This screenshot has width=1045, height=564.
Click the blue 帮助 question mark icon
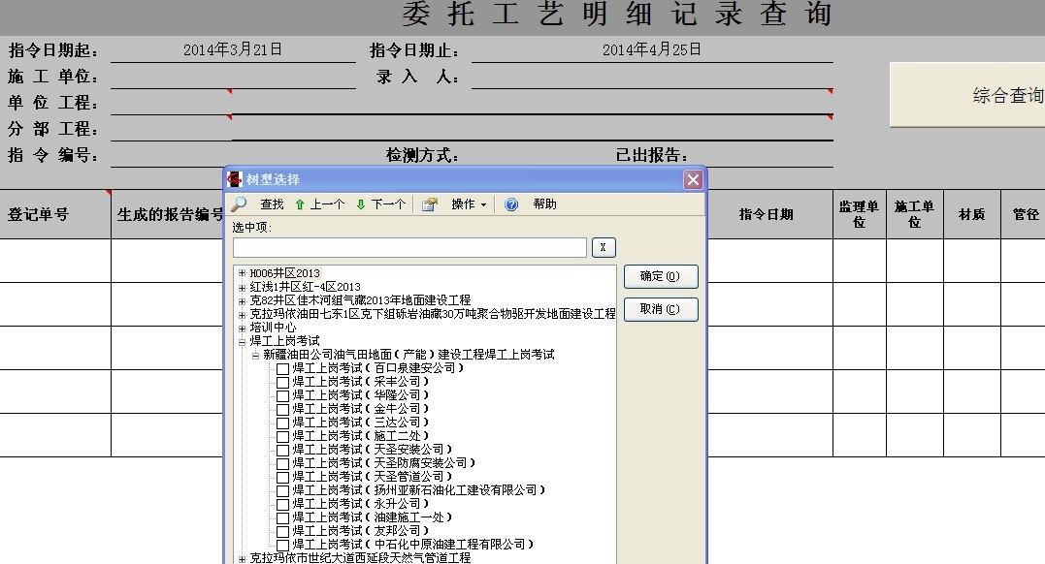(511, 204)
